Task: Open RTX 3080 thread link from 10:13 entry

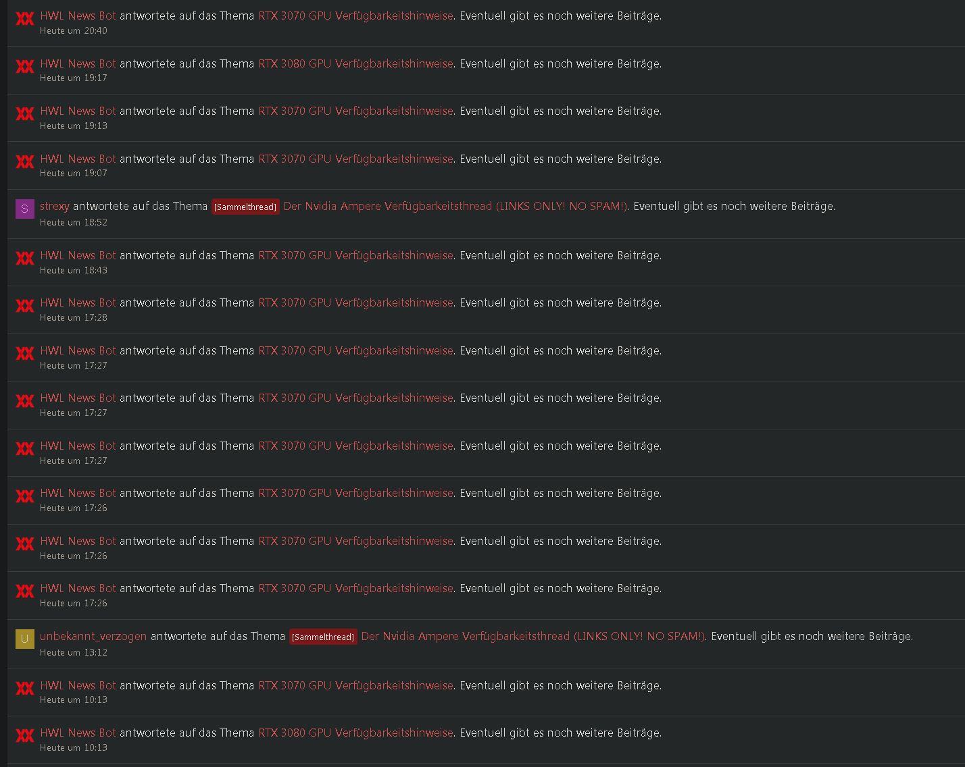Action: pyautogui.click(x=355, y=733)
